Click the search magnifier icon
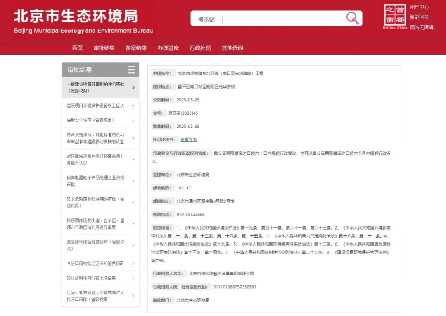Screen dimensions: 446x316 click(x=353, y=18)
